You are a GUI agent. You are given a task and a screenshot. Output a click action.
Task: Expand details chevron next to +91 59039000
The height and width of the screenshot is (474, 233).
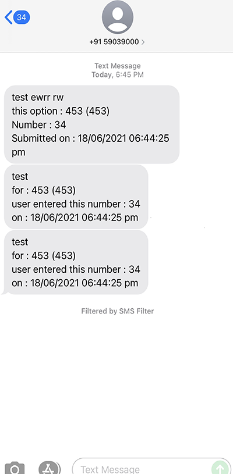point(143,42)
